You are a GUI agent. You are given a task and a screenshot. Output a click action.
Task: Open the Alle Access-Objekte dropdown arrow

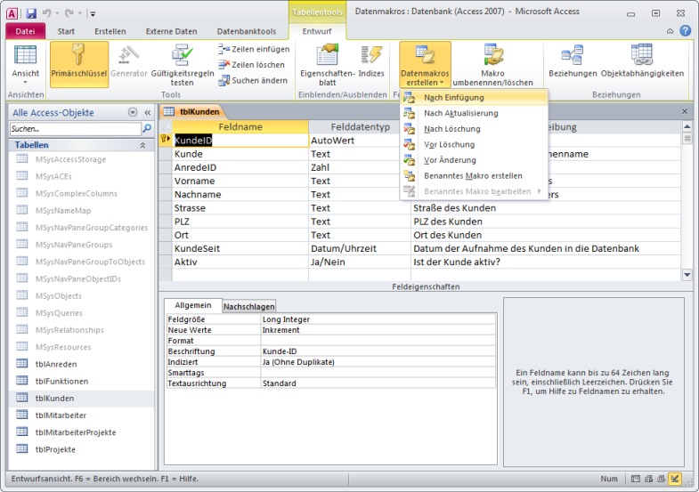point(133,112)
